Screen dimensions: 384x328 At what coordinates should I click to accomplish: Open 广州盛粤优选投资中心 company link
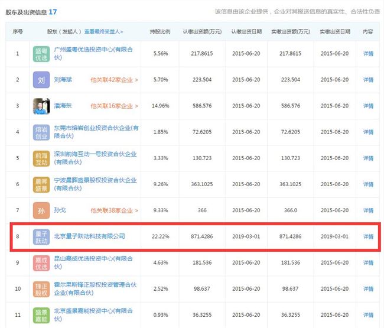pyautogui.click(x=93, y=53)
